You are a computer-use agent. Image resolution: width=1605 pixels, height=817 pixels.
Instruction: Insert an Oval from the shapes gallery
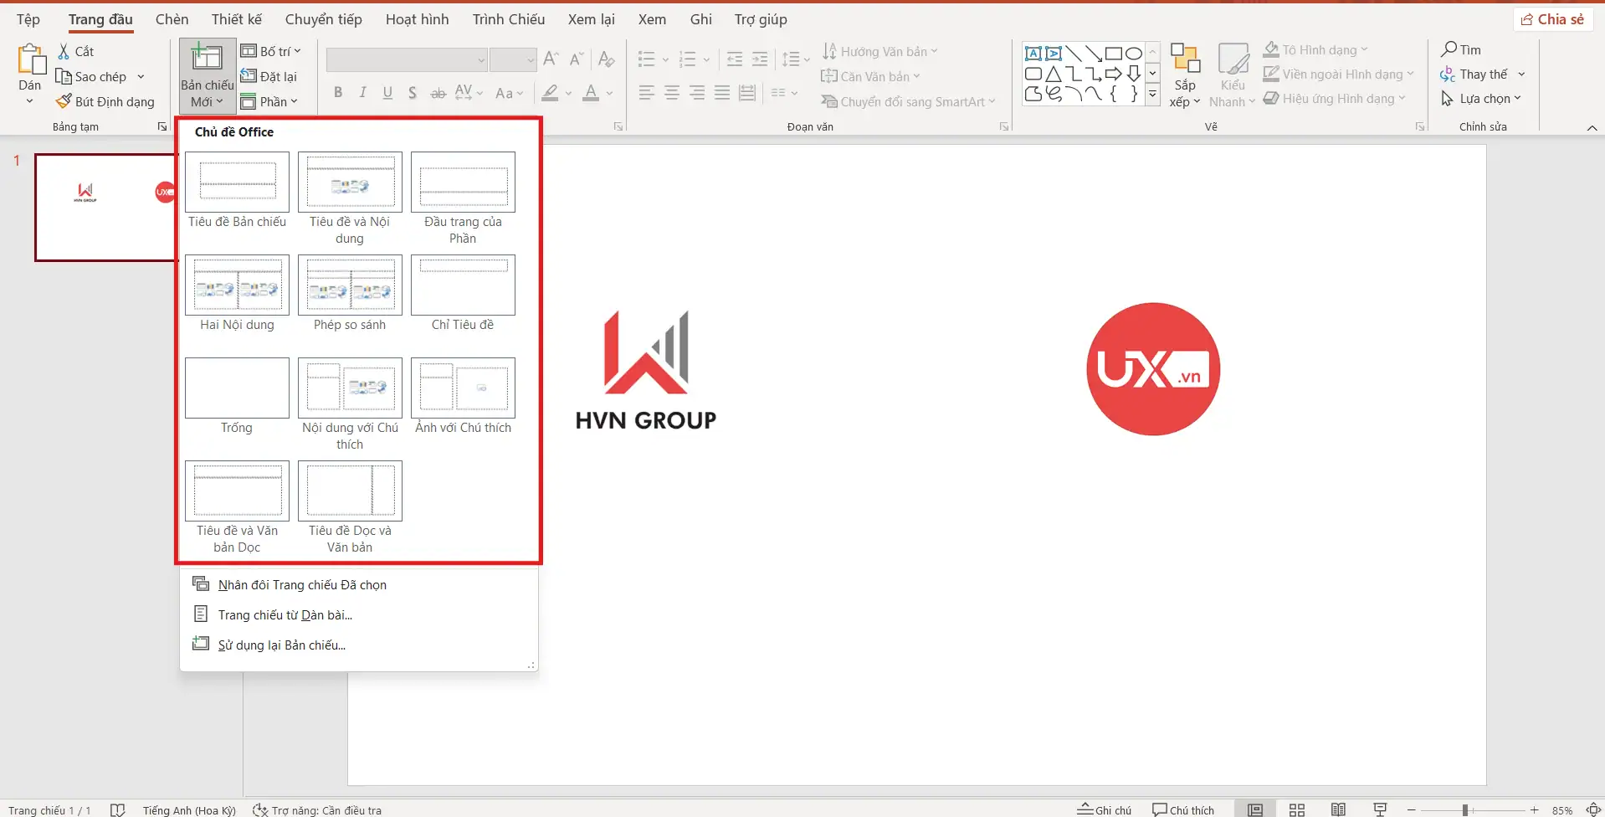click(x=1134, y=52)
